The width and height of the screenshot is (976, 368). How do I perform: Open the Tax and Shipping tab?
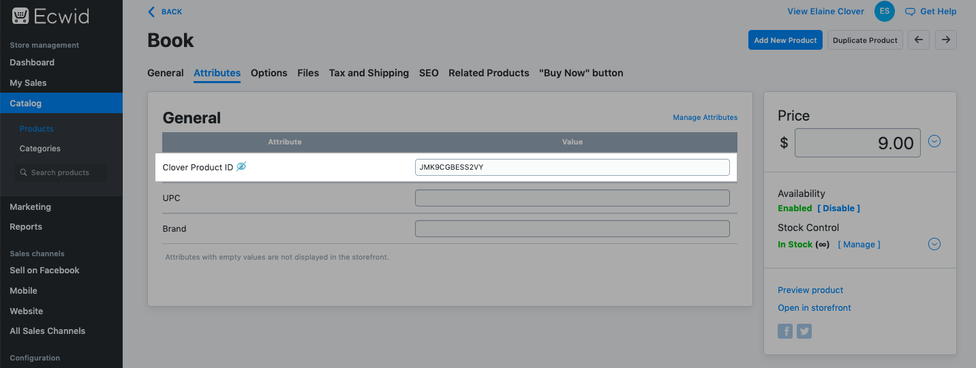[x=369, y=73]
